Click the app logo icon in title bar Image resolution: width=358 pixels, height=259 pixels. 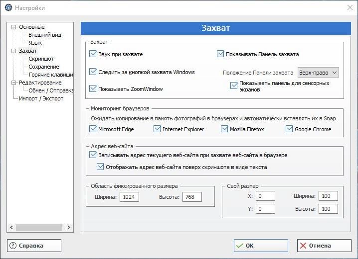8,7
